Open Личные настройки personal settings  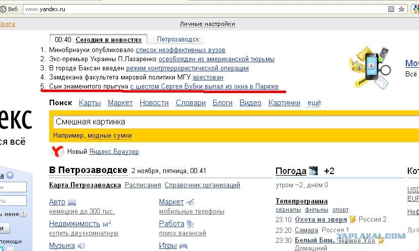tap(207, 24)
